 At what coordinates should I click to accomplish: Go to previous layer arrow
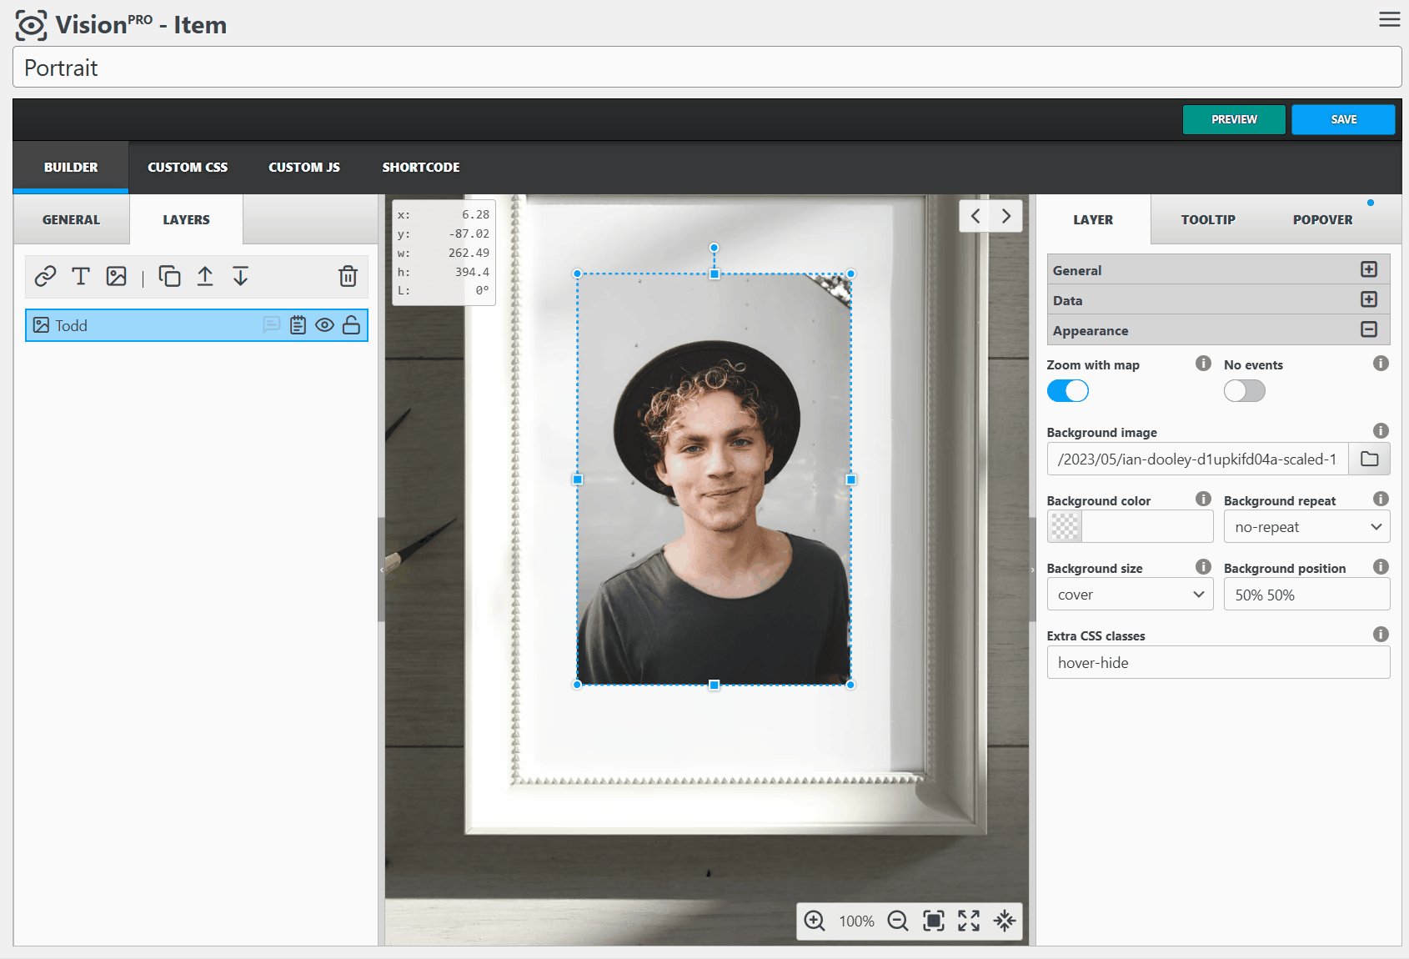[975, 216]
